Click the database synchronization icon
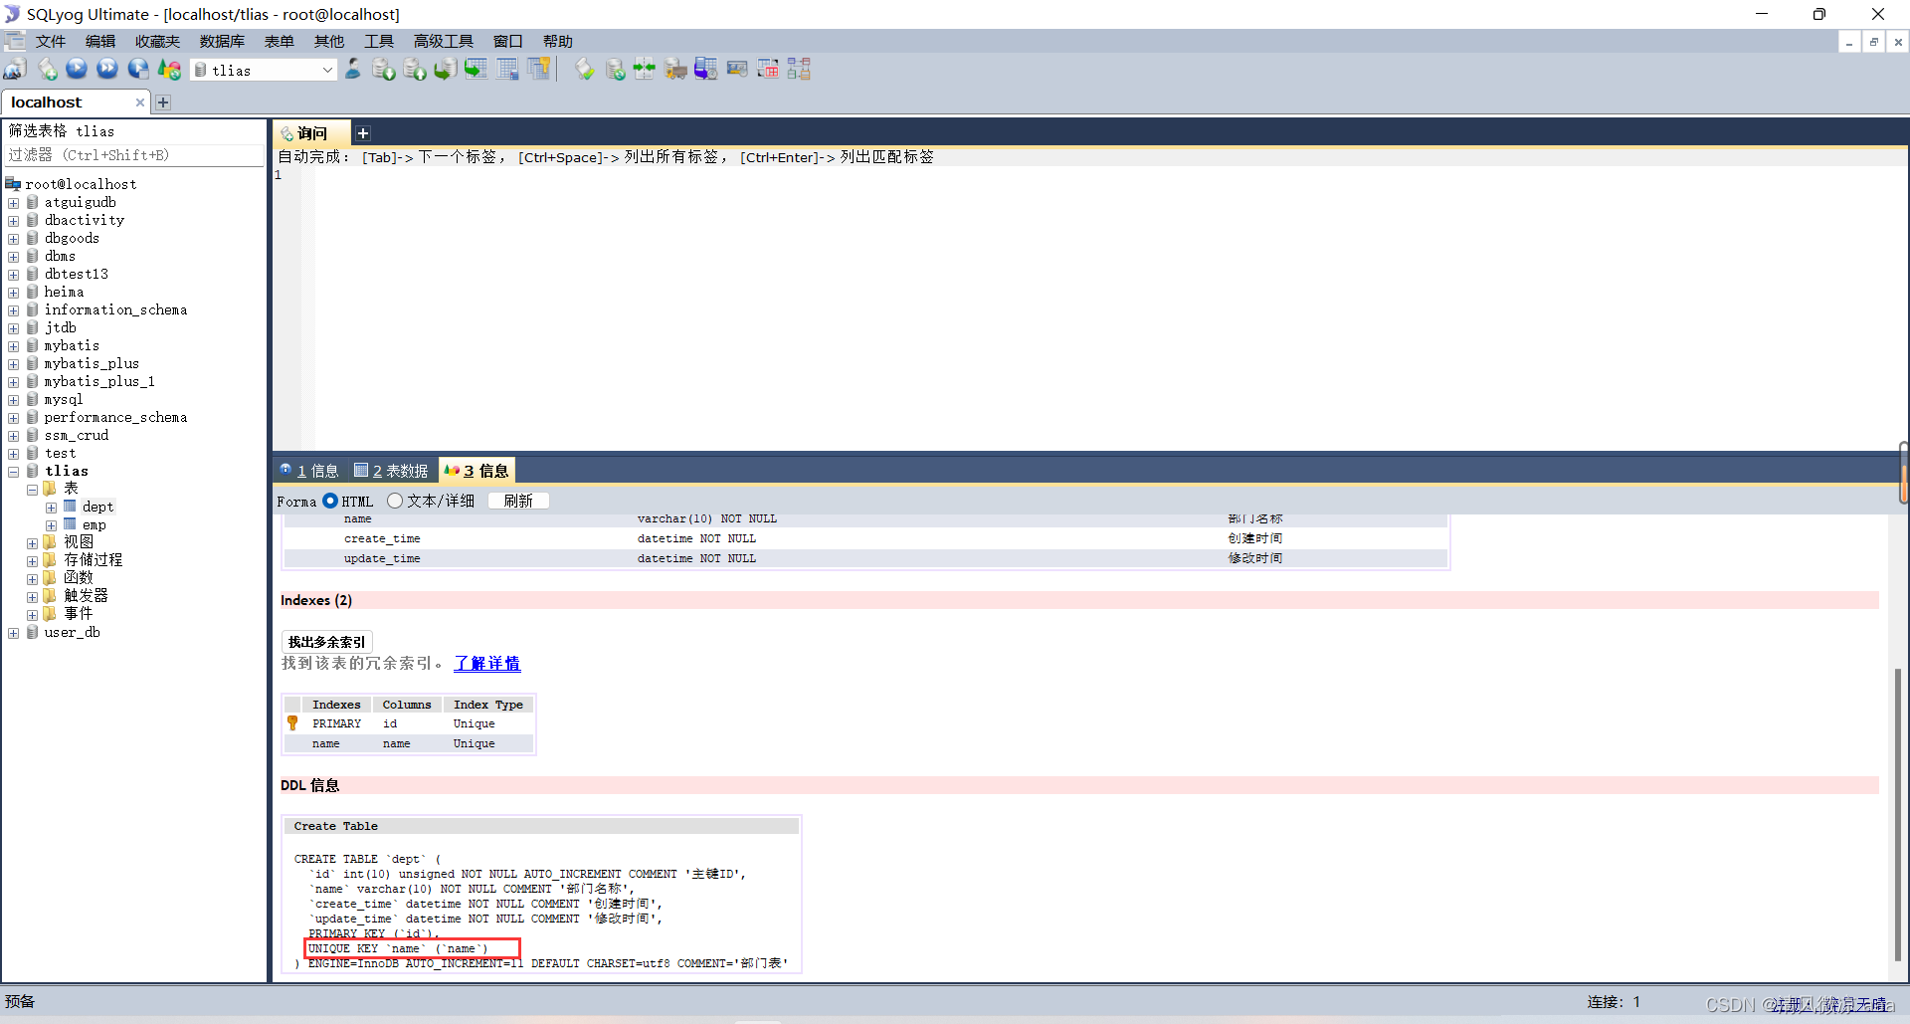This screenshot has height=1024, width=1910. point(616,70)
